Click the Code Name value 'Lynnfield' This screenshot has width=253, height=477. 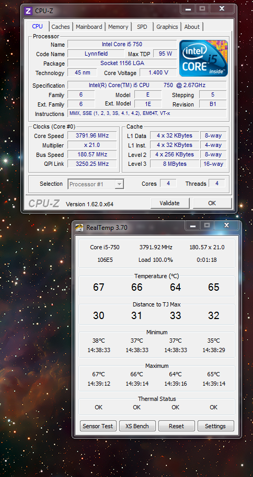coord(96,54)
